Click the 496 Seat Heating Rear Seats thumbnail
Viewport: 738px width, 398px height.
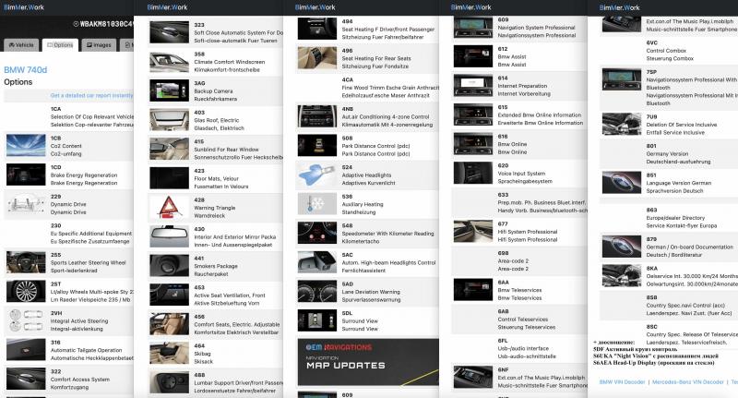[x=317, y=58]
